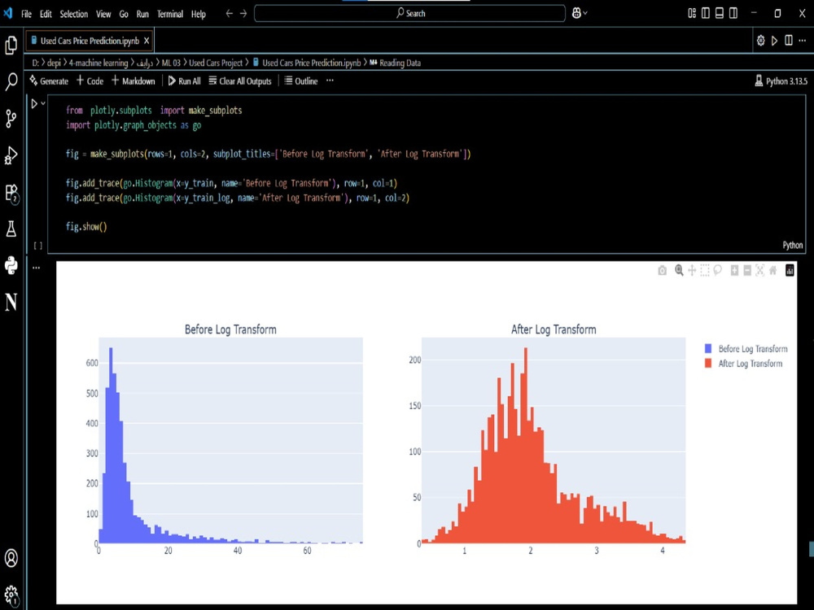Select the plot Lasso Select tool
Screen dimensions: 814x610
pyautogui.click(x=717, y=270)
